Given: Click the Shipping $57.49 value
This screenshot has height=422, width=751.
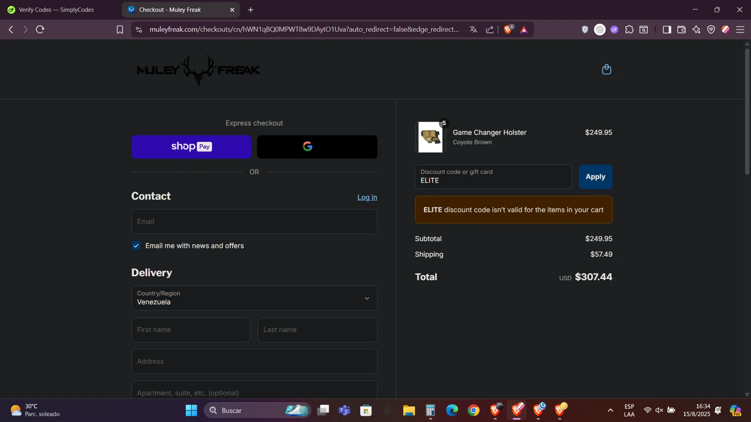Looking at the screenshot, I should (601, 254).
